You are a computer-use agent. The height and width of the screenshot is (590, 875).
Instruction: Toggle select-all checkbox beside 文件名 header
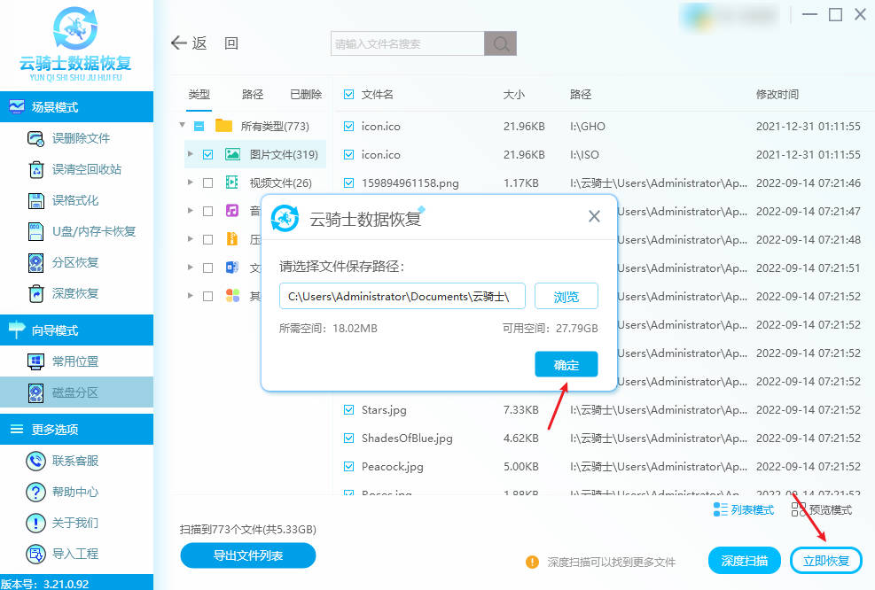coord(348,94)
